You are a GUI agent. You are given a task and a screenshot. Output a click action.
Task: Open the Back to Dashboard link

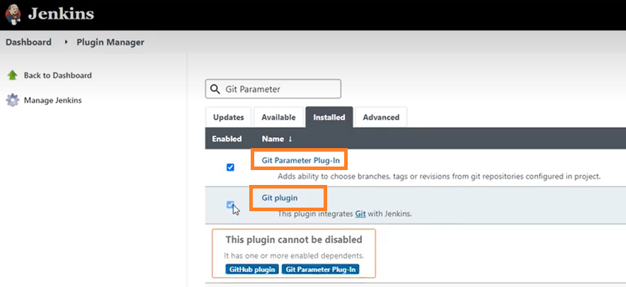pyautogui.click(x=58, y=75)
